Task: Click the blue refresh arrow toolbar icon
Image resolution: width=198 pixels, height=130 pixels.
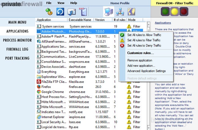Action: pos(60,12)
